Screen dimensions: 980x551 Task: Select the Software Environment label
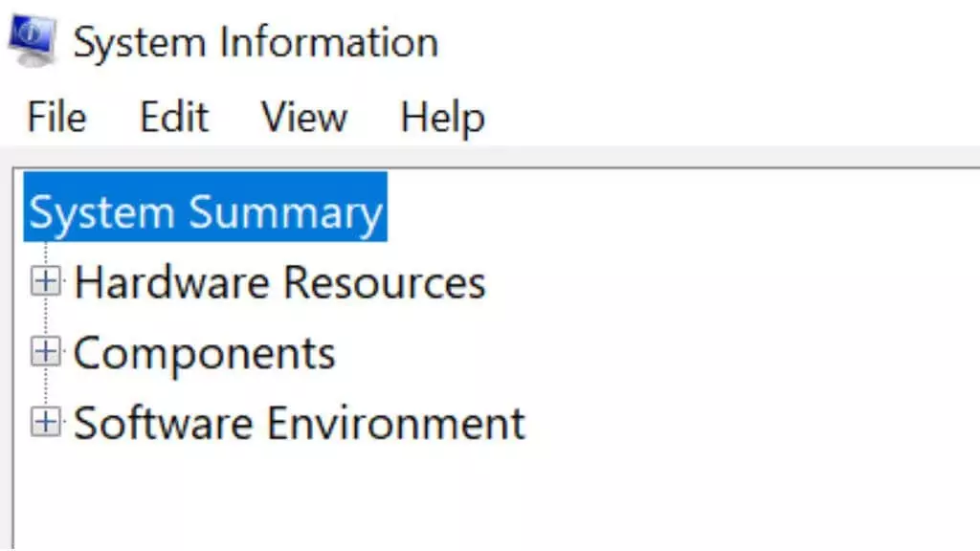pyautogui.click(x=300, y=424)
